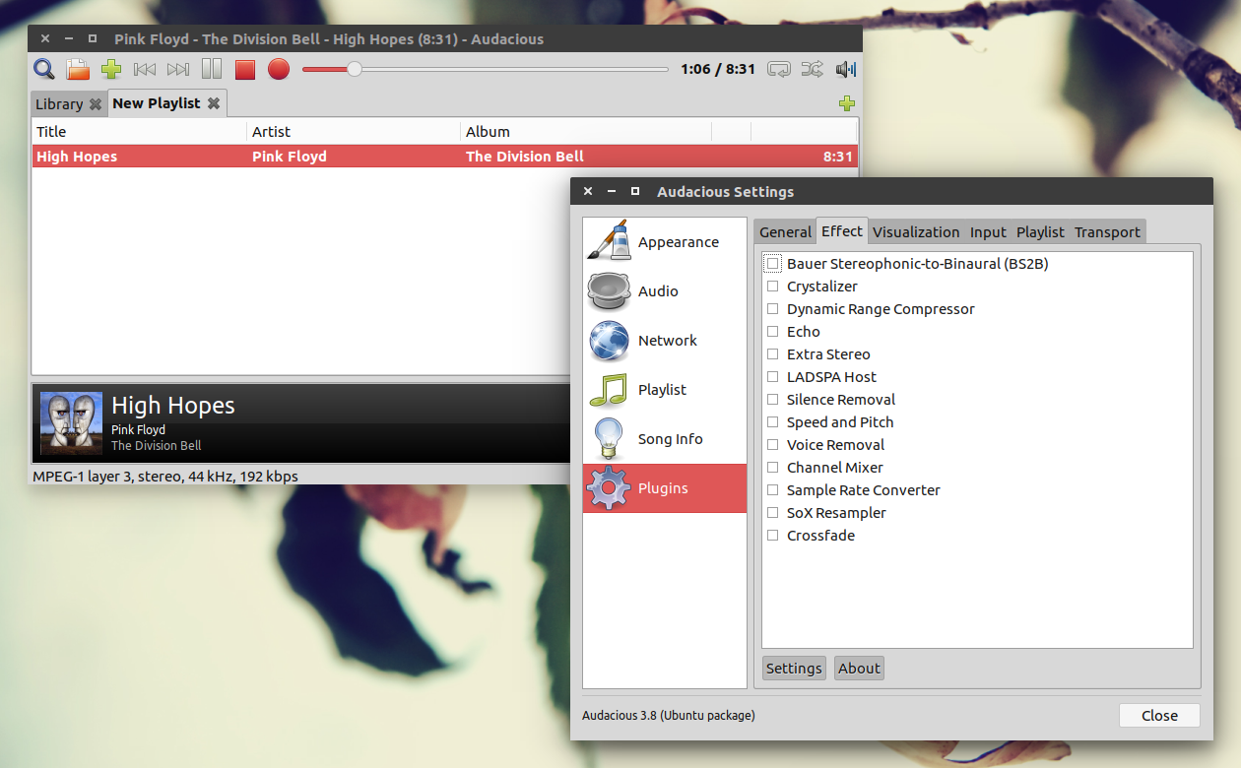Open Song Info settings category
1241x768 pixels.
(665, 439)
